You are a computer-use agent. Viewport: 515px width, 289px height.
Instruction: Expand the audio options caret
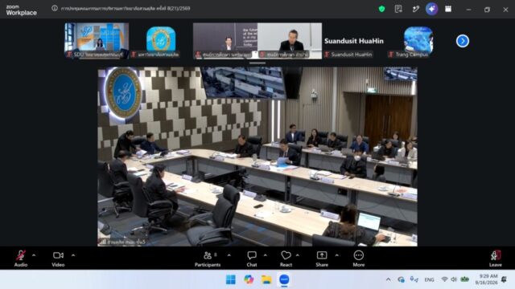[x=34, y=255]
